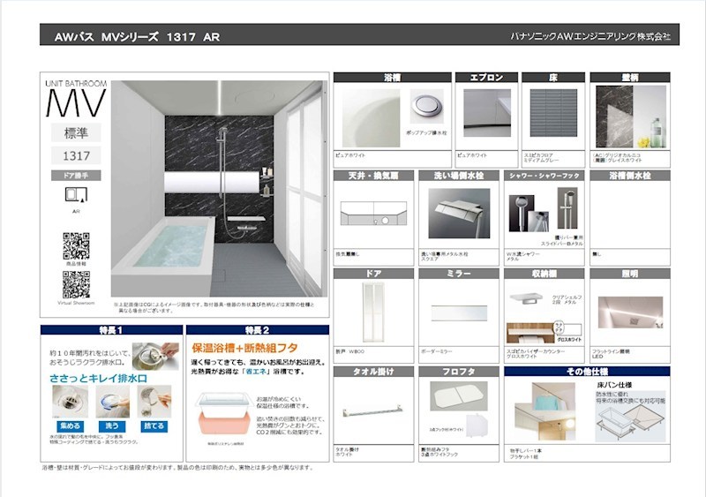706x497 pixels.
Task: Click the 収納棚 section header
Action: coord(544,274)
